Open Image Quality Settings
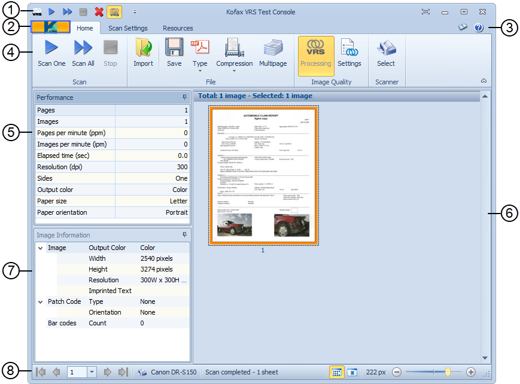The height and width of the screenshot is (384, 520). (x=349, y=53)
